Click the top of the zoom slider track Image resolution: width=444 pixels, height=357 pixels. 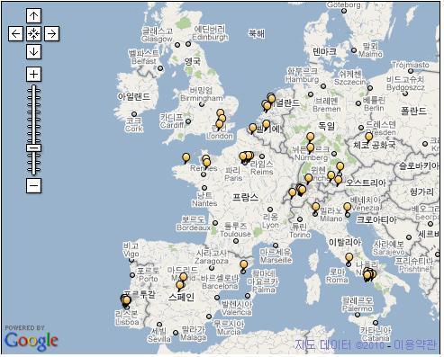coord(33,87)
